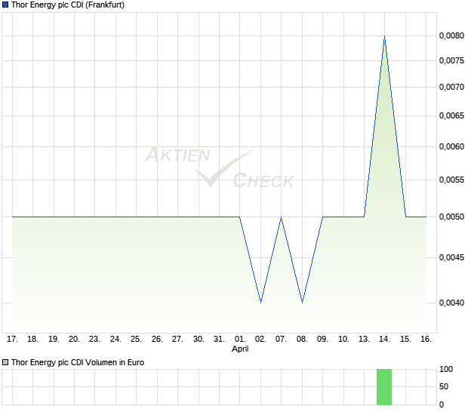468x412 pixels.
Task: Click the 'Thor Energy plc CDI Volumen in Euro' label
Action: 78,362
